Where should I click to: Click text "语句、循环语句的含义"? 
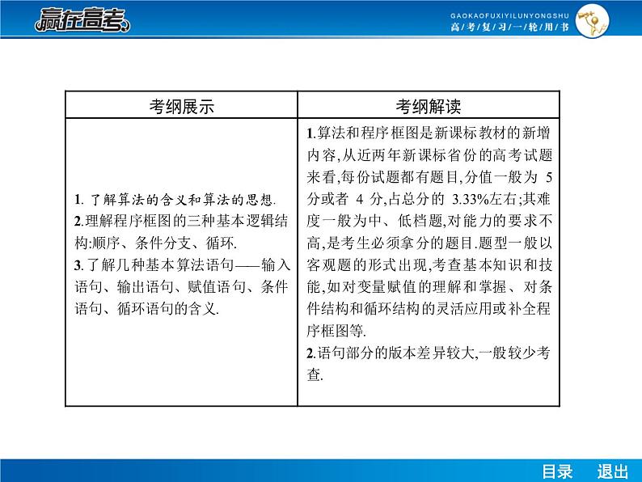tap(146, 308)
